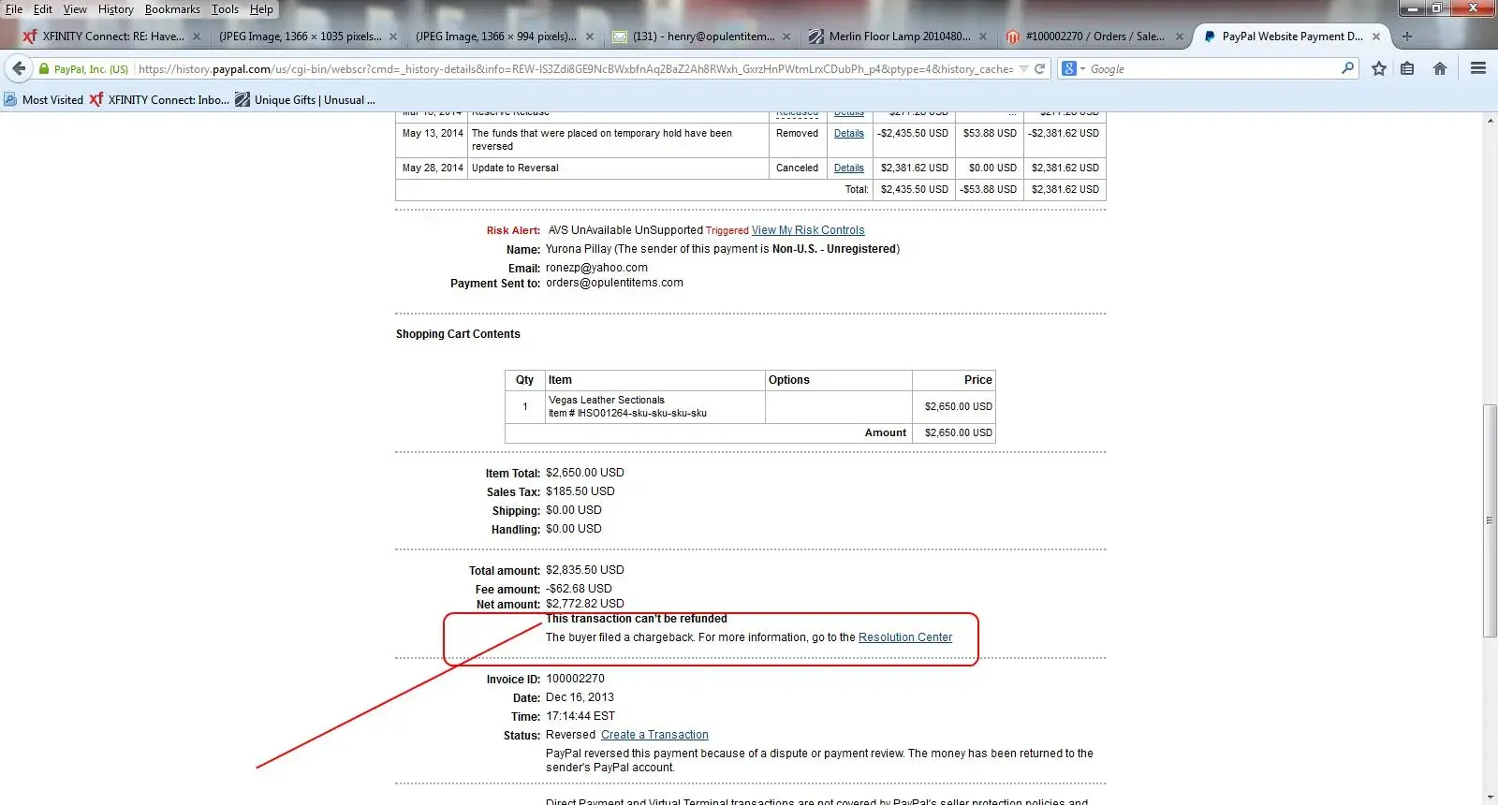
Task: Click the browser Back arrow button
Action: (19, 68)
